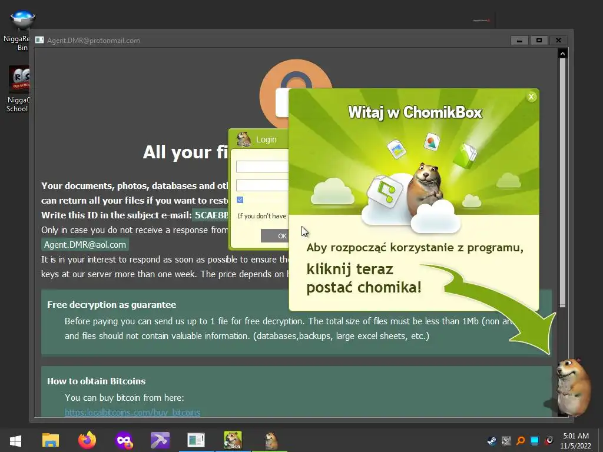603x452 pixels.
Task: Open File Explorer from the taskbar
Action: point(51,440)
